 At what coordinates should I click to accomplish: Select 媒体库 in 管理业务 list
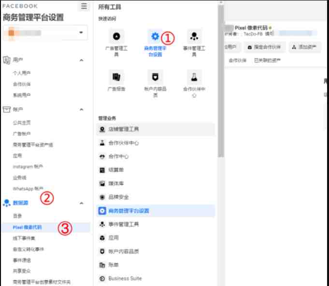pyautogui.click(x=156, y=184)
